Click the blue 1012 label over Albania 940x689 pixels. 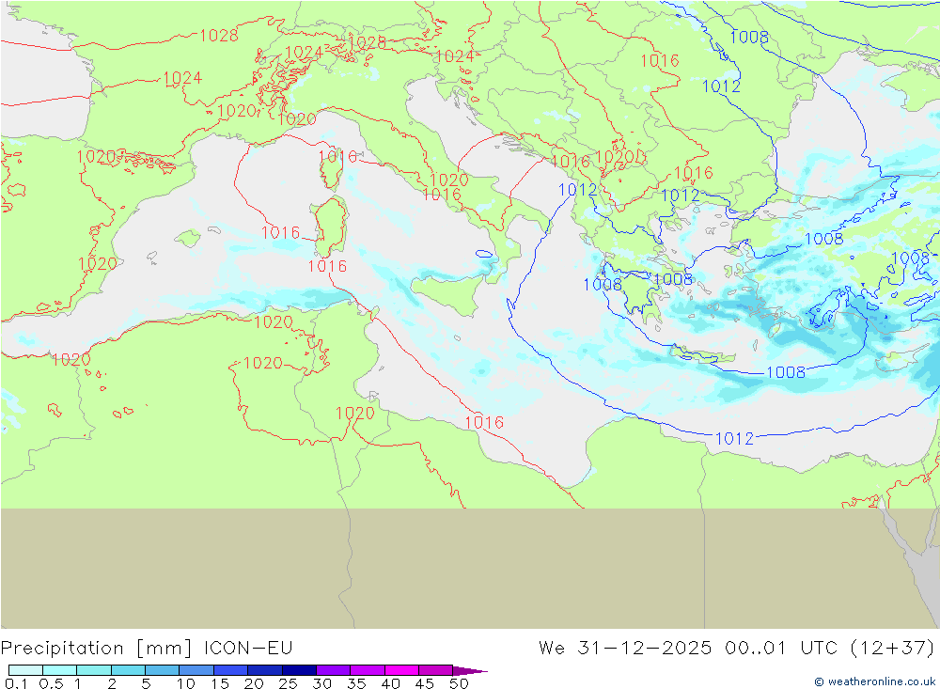pos(577,190)
